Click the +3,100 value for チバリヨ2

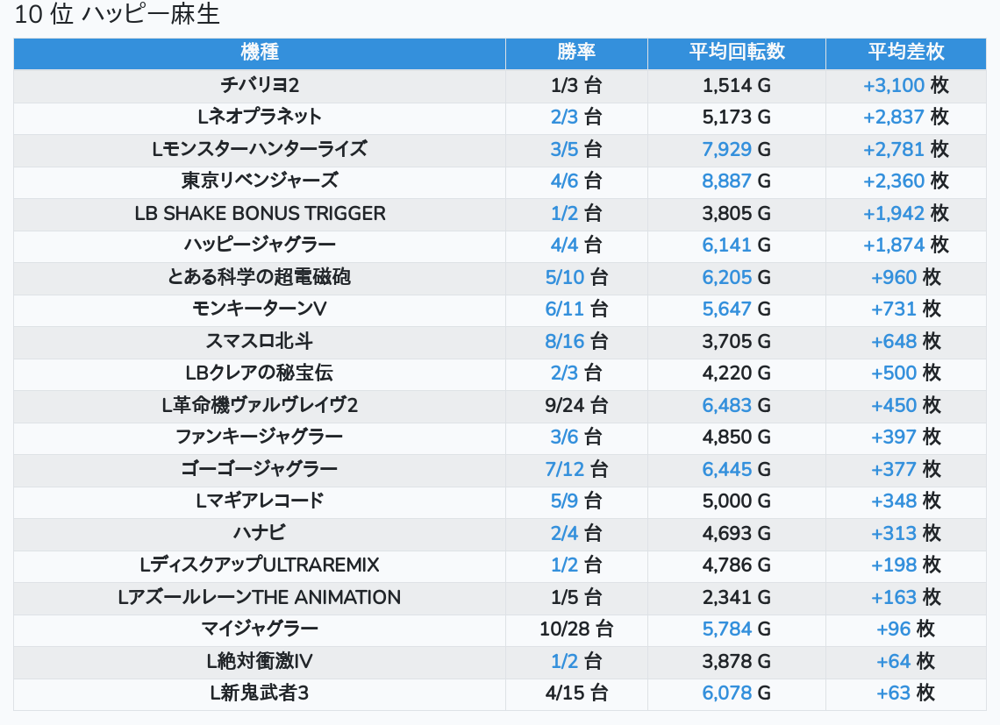pos(894,85)
